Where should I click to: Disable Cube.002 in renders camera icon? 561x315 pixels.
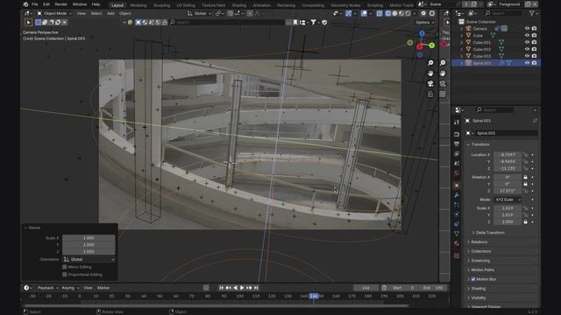[534, 49]
